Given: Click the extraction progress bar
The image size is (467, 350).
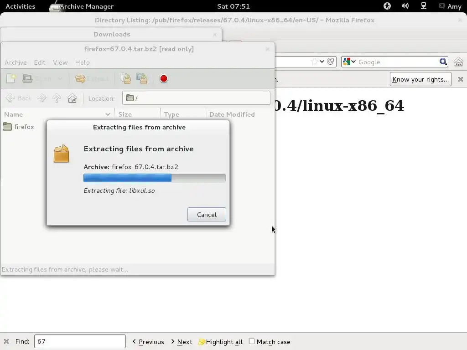Looking at the screenshot, I should click(x=155, y=178).
